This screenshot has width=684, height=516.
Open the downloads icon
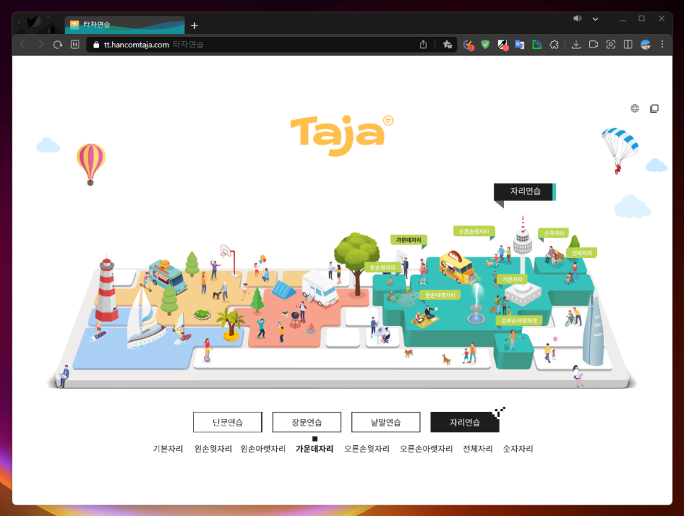tap(576, 44)
